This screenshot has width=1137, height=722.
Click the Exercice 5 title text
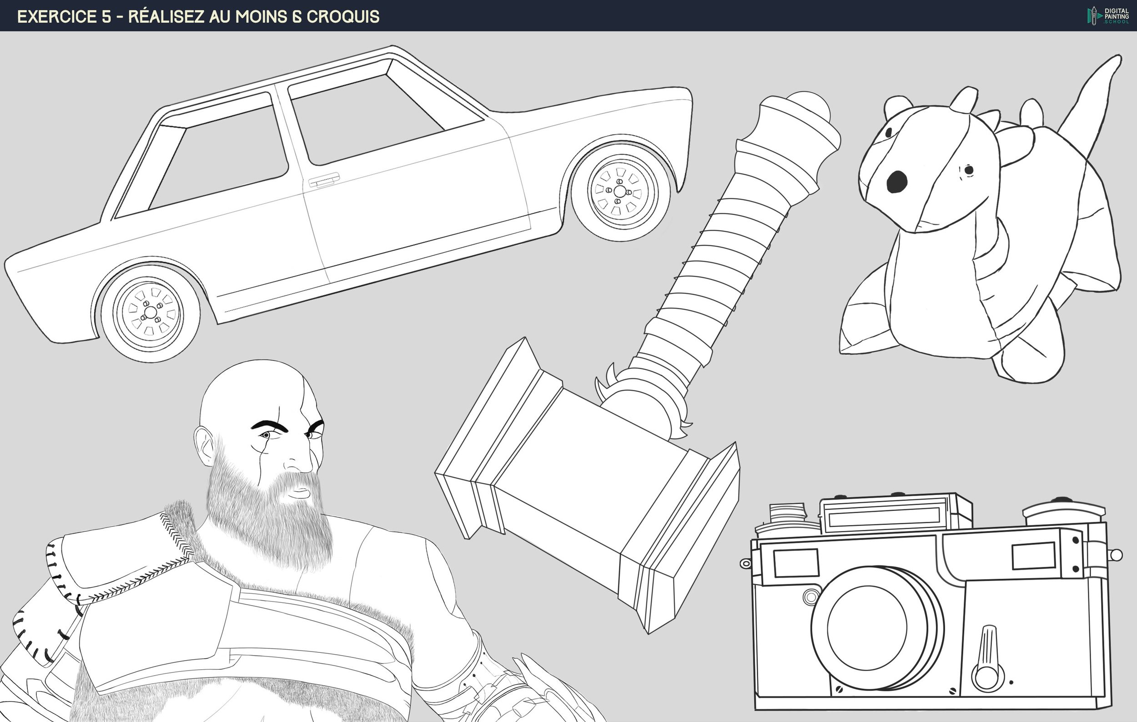(x=198, y=16)
